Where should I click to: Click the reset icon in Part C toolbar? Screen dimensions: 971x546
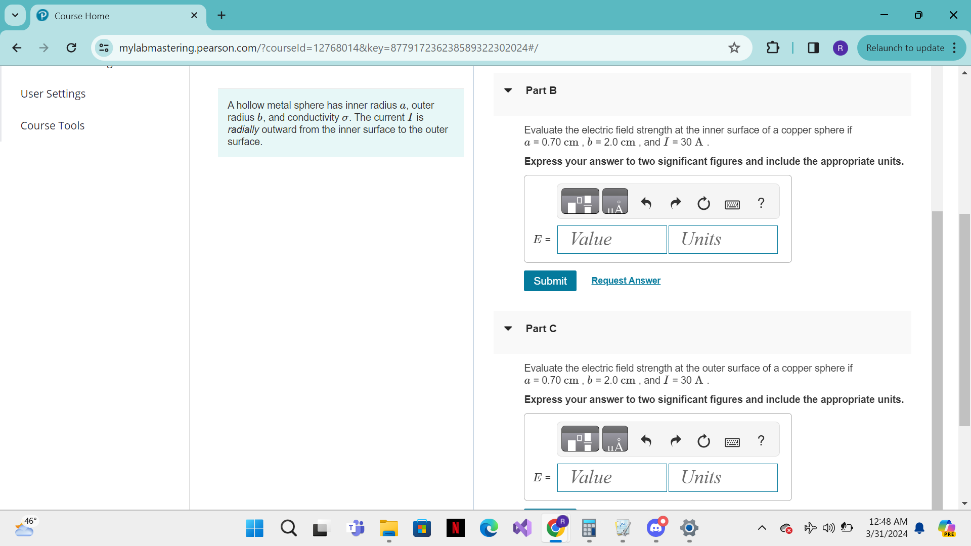coord(703,441)
